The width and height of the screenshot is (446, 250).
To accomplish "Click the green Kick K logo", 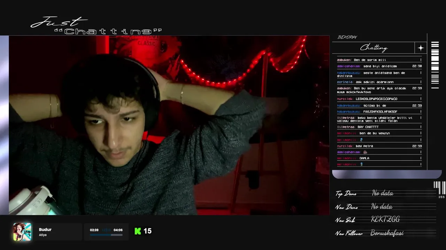I will 138,231.
